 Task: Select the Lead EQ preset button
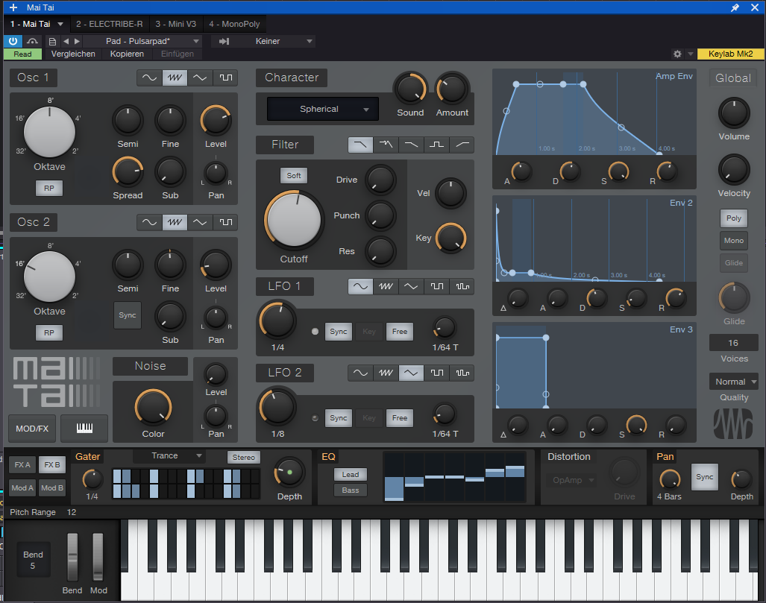(x=351, y=475)
